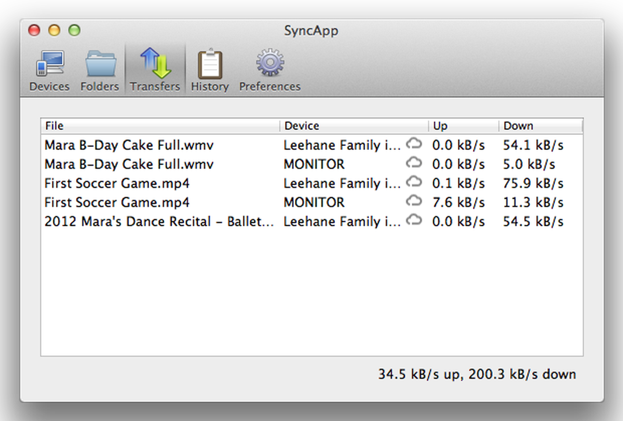The height and width of the screenshot is (421, 623).
Task: Click the green zoom window button
Action: click(x=75, y=31)
